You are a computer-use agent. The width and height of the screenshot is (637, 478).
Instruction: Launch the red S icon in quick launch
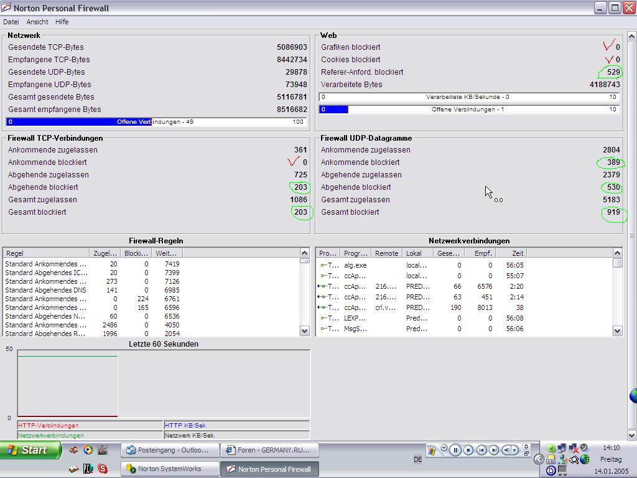click(x=103, y=469)
